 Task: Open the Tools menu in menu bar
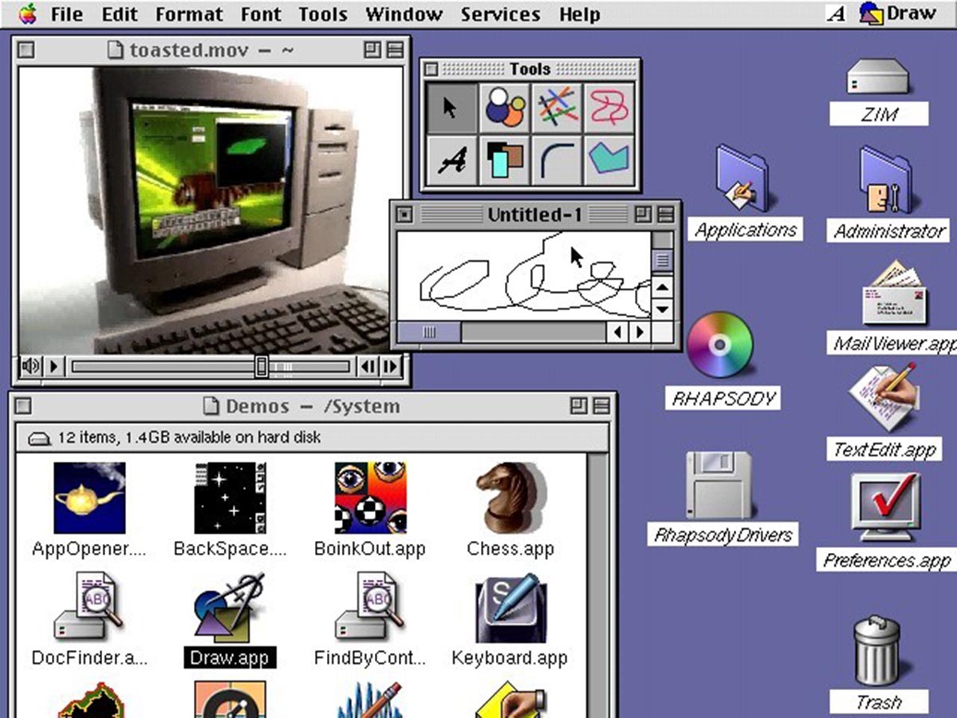coord(323,14)
